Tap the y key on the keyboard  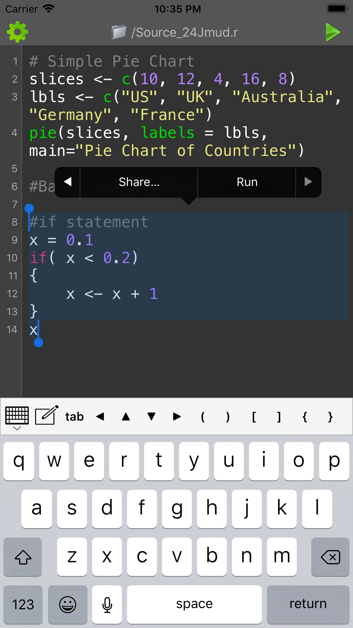(x=194, y=461)
